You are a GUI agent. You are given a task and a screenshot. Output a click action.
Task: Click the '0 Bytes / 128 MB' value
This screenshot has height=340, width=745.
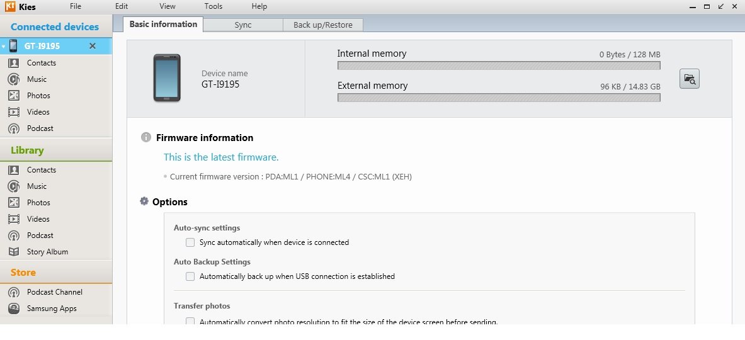[x=630, y=55]
